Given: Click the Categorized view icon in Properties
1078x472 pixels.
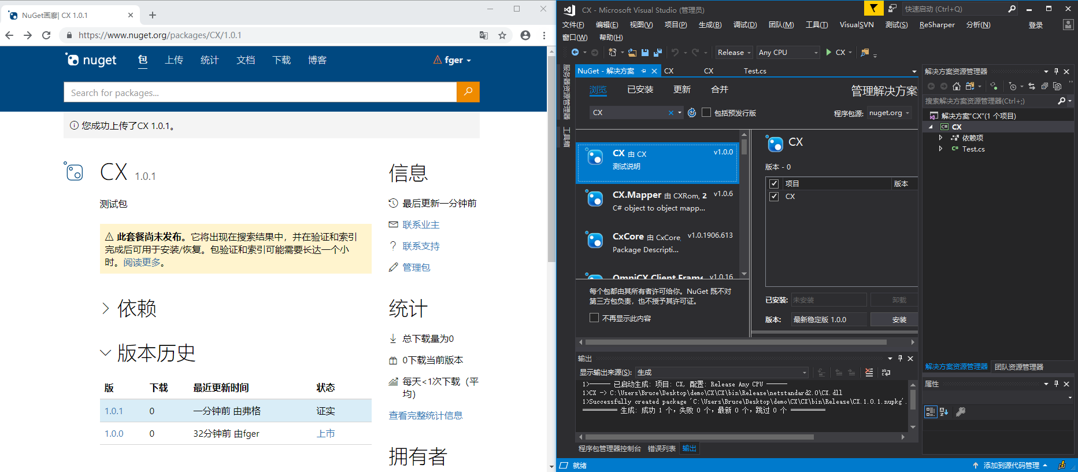Looking at the screenshot, I should tap(931, 412).
